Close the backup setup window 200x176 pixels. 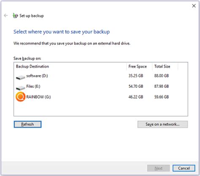pyautogui.click(x=194, y=6)
